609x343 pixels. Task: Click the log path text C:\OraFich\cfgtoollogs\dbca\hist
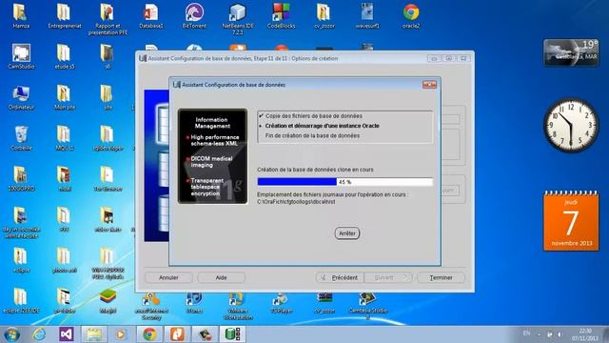click(296, 202)
